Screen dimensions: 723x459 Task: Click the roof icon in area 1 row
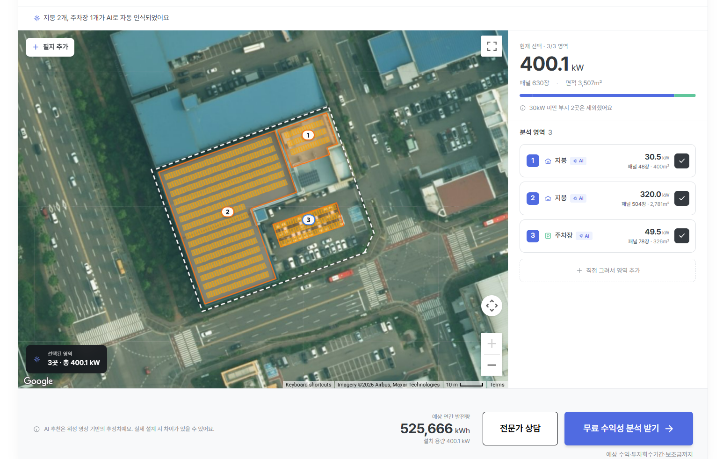tap(548, 161)
